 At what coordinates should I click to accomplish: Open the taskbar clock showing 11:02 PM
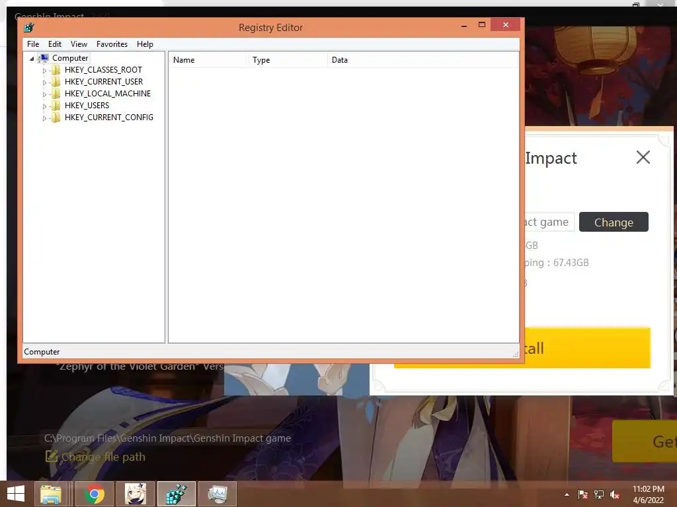[648, 494]
